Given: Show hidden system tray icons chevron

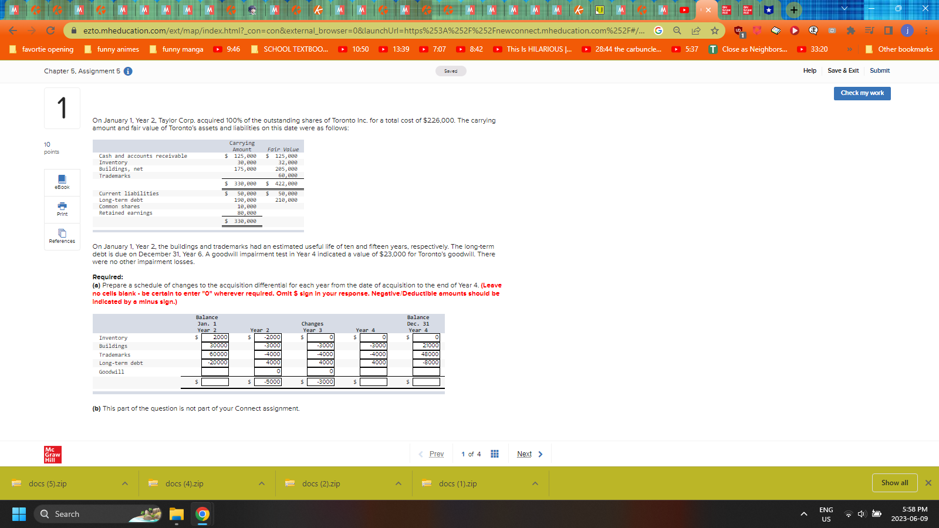Looking at the screenshot, I should (804, 514).
